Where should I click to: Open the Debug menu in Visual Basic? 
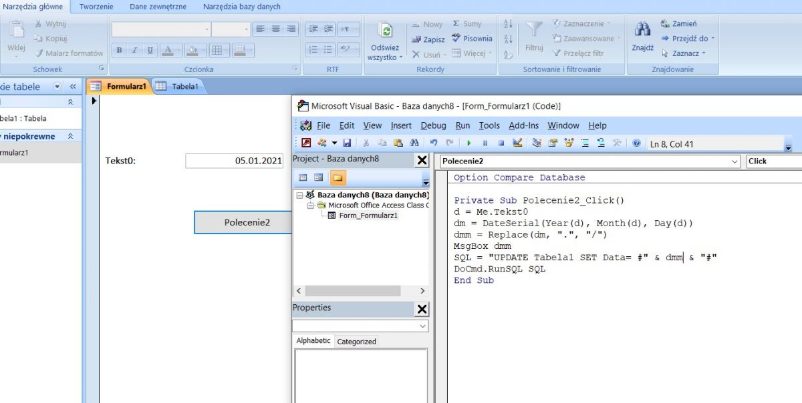point(433,125)
